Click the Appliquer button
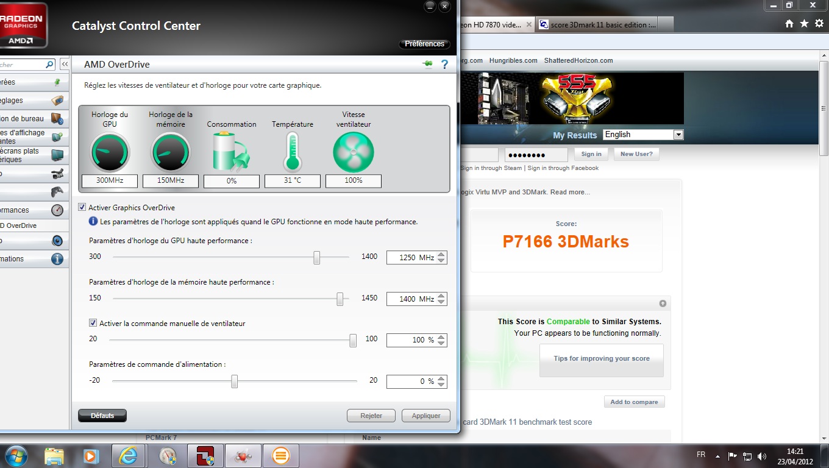 click(x=426, y=416)
